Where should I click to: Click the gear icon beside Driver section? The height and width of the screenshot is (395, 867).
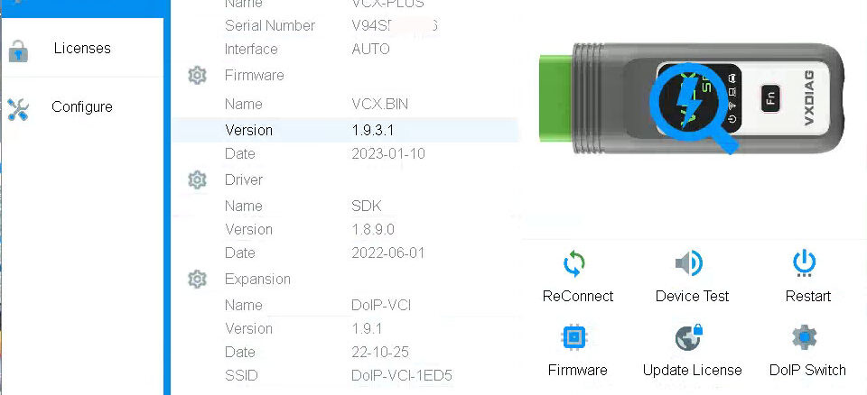(197, 180)
